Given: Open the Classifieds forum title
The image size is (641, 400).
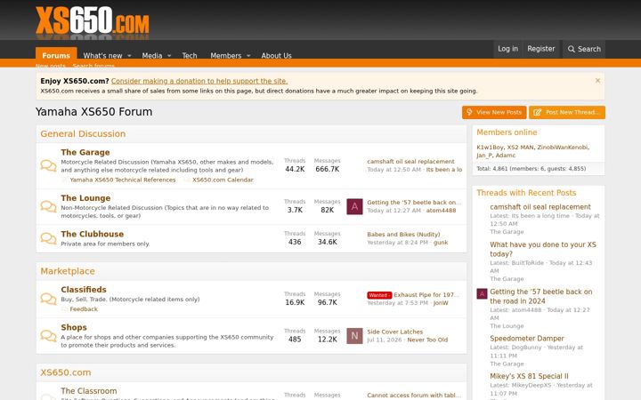Looking at the screenshot, I should tap(84, 290).
